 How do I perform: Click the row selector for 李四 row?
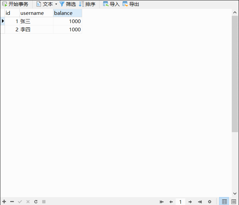3,29
